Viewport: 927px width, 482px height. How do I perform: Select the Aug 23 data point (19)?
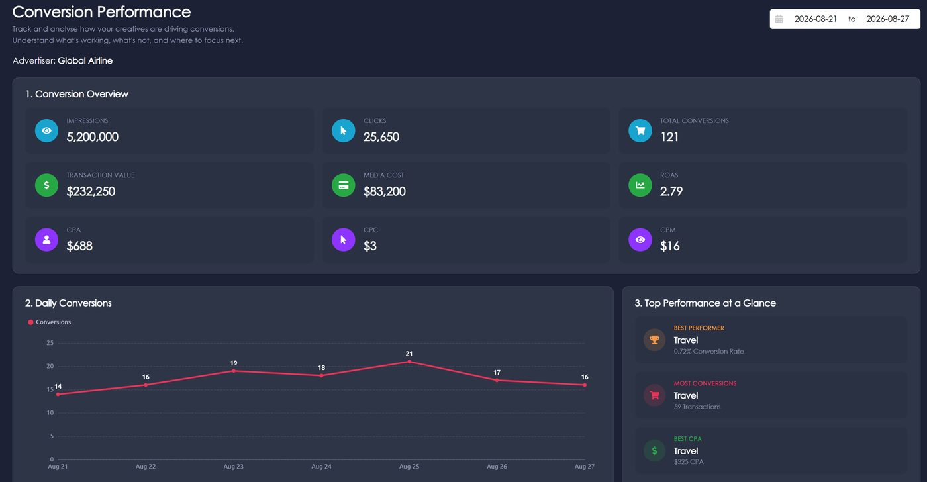point(234,371)
